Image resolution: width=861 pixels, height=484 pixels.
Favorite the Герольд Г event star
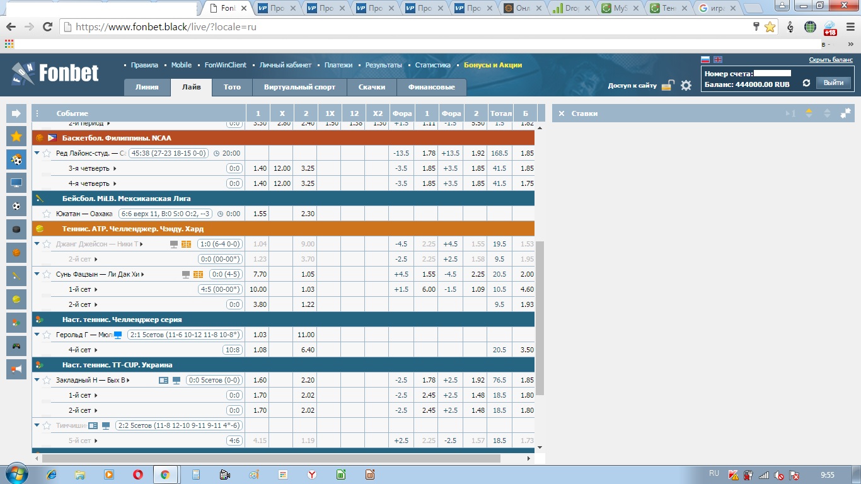tap(47, 335)
